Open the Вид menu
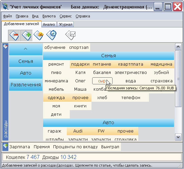This screenshot has height=169, width=184. [35, 16]
